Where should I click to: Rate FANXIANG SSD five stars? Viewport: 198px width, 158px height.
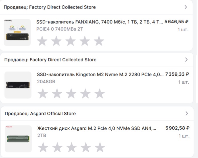(99, 41)
